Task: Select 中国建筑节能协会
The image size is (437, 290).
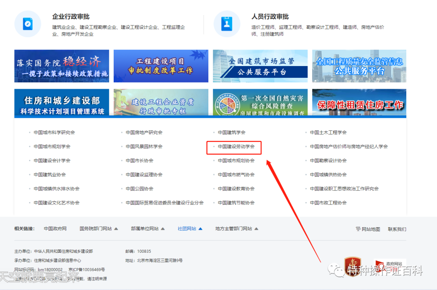Action: [236, 203]
